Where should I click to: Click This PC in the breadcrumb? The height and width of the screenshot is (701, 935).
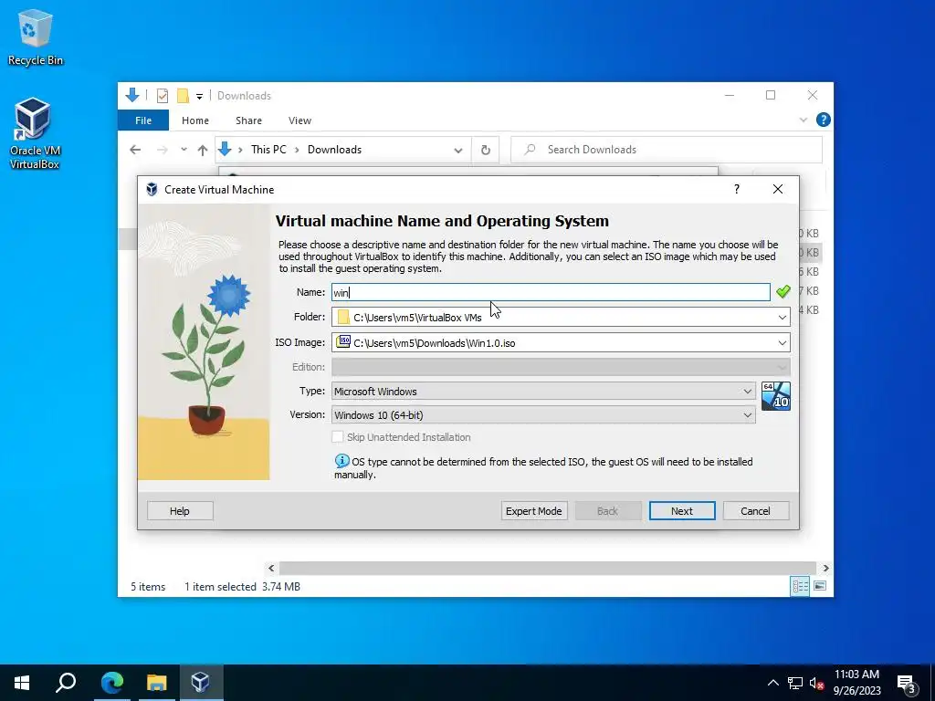coord(268,150)
